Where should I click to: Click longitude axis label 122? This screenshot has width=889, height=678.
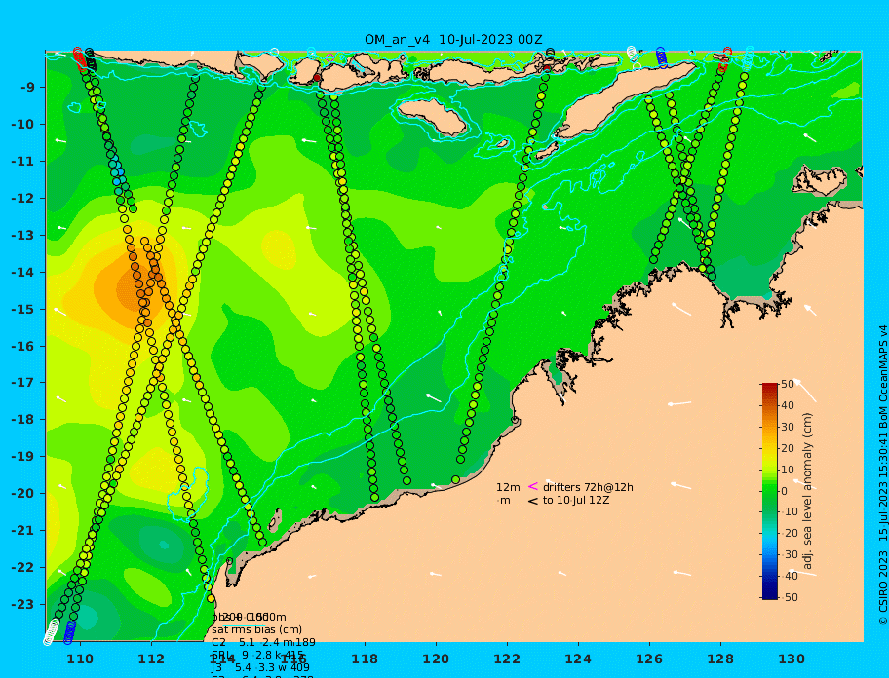(x=507, y=659)
